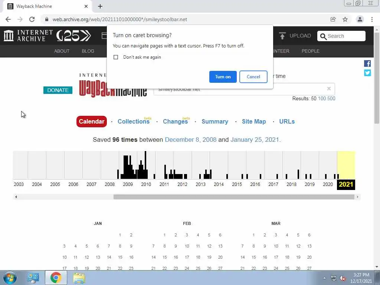Open a new tab with plus icon

pos(100,6)
